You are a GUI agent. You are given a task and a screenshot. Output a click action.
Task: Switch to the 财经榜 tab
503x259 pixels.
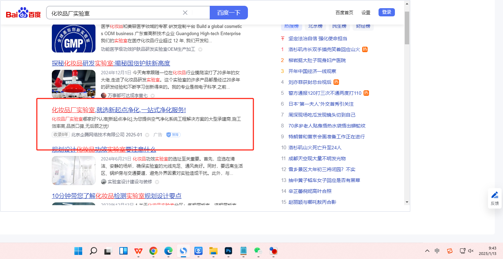pyautogui.click(x=363, y=26)
